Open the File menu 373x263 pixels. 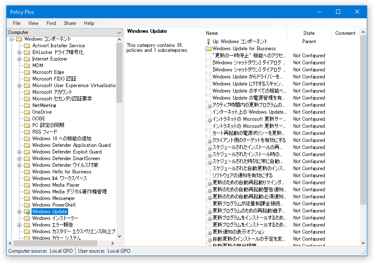coord(17,23)
